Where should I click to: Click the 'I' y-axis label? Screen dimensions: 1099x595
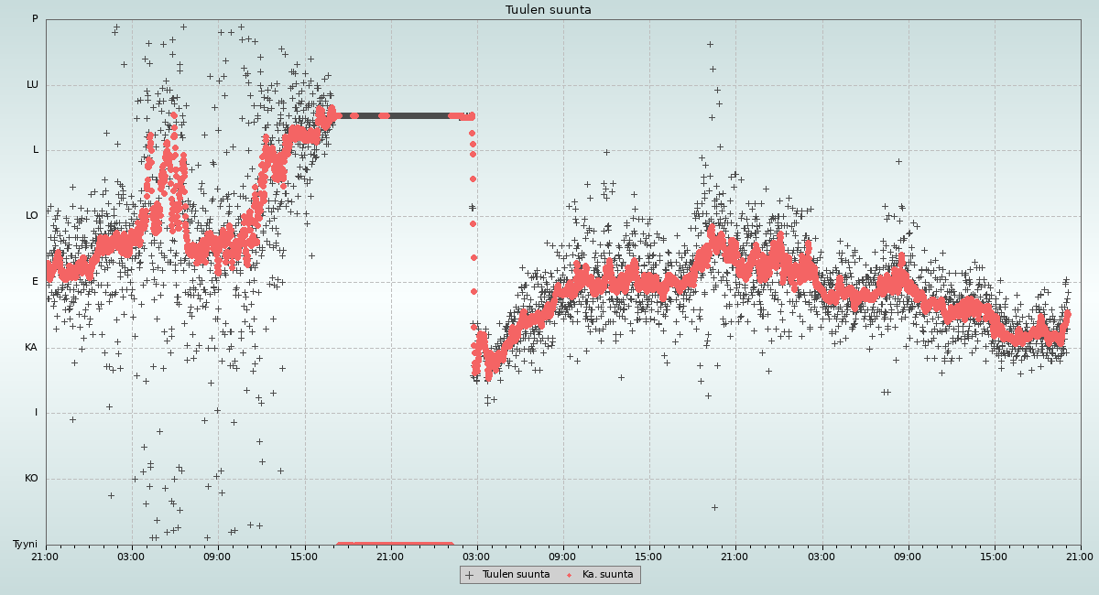pos(37,413)
